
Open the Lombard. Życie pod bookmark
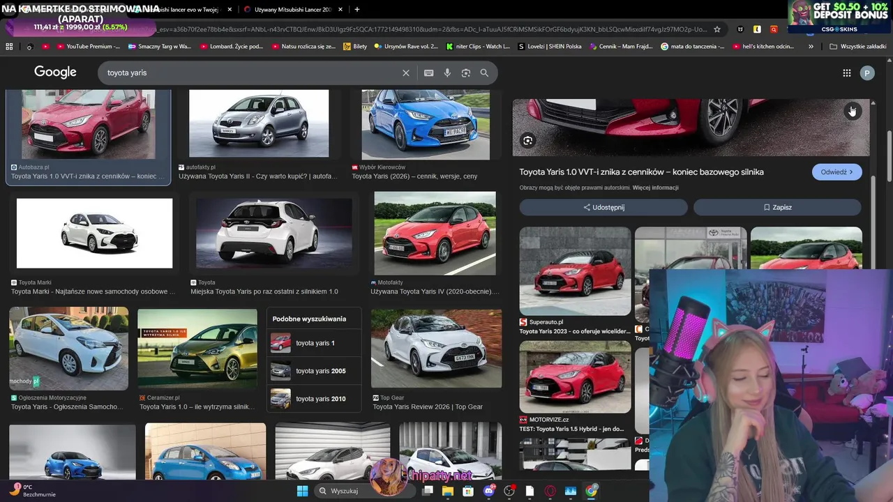pyautogui.click(x=232, y=47)
